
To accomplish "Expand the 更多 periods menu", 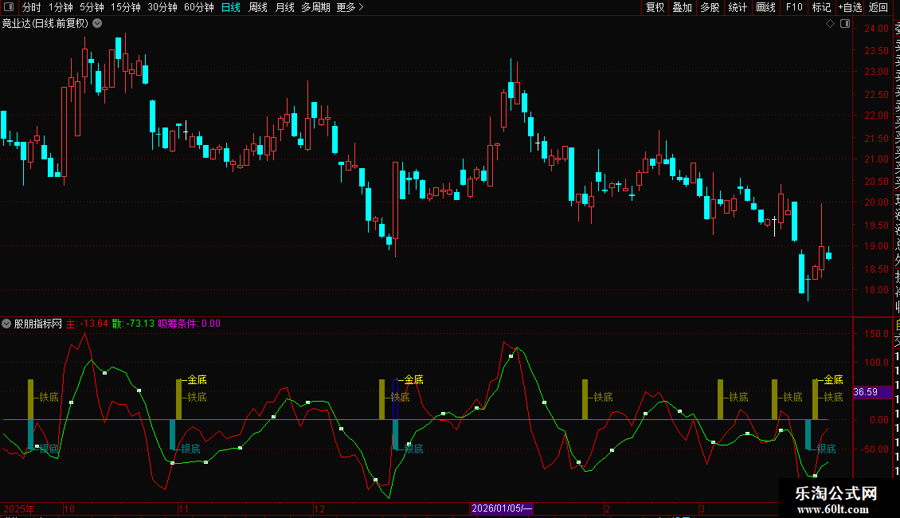I will pos(350,7).
